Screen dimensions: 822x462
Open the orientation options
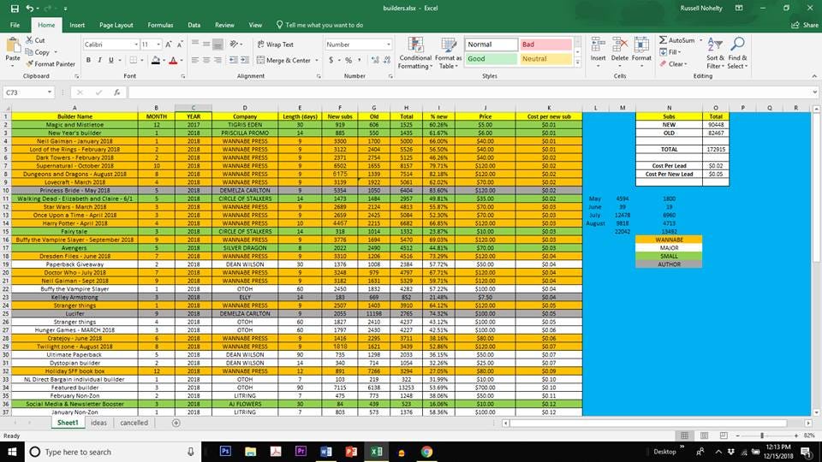click(x=235, y=44)
